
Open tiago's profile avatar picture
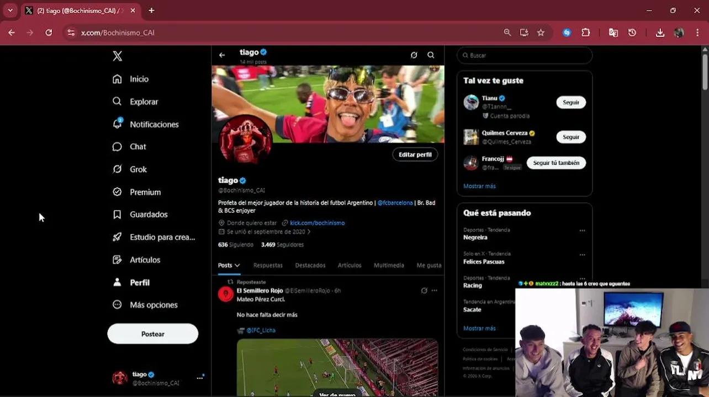246,141
